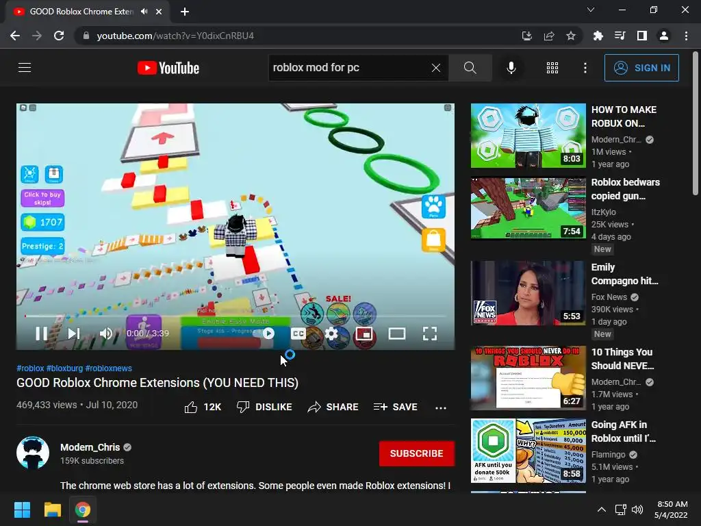
Task: Open 10 Things You Should NEVE... video
Action: pos(622,359)
